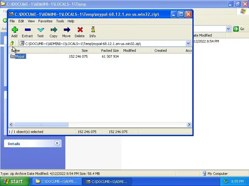
Task: Click the horizontal scrollbar thumb
Action: point(41,125)
